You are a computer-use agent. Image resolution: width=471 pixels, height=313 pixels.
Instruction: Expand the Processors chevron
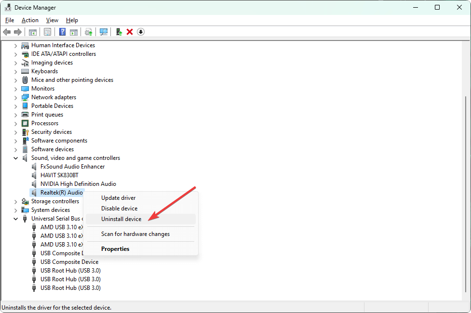pos(15,124)
